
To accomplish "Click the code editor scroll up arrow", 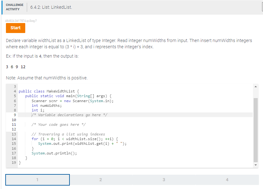I will 256,87.
